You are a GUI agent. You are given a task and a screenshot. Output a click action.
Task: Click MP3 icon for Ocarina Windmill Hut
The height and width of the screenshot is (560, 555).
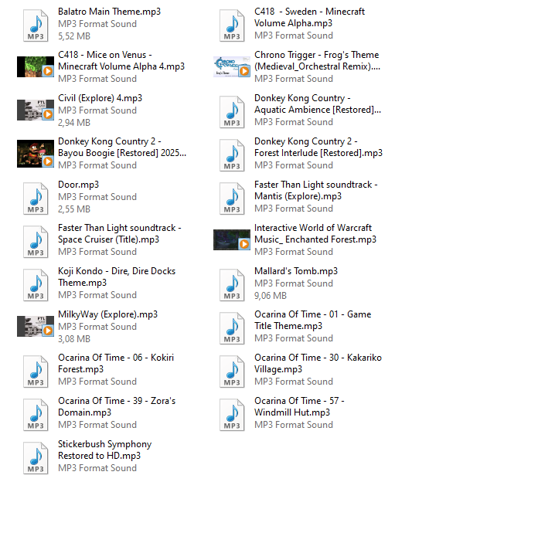[x=232, y=414]
